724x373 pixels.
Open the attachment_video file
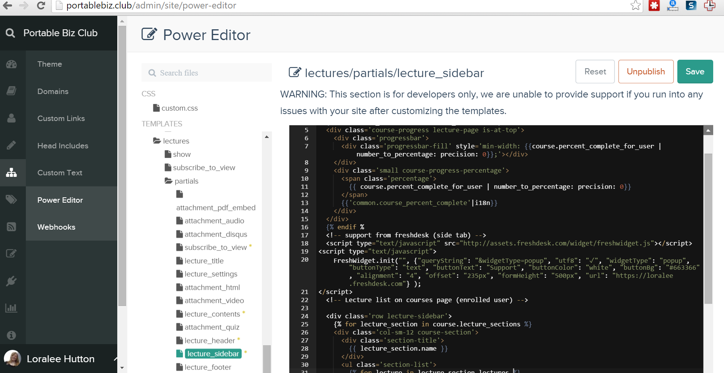214,301
